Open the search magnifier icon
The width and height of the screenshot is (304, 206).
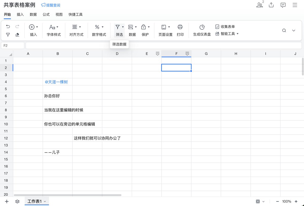(284, 30)
